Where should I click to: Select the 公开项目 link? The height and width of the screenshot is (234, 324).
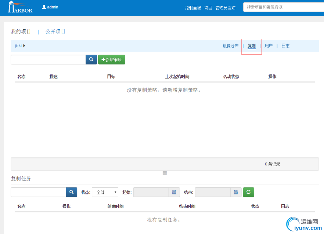tap(55, 32)
